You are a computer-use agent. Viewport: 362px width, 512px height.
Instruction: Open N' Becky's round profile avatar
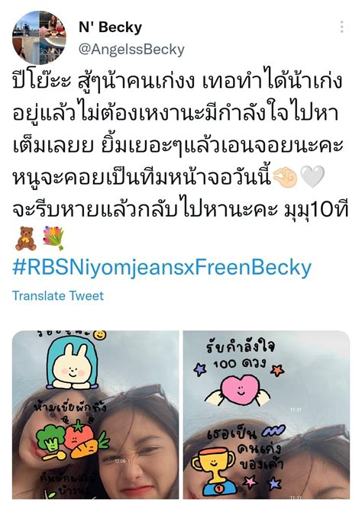pyautogui.click(x=39, y=37)
